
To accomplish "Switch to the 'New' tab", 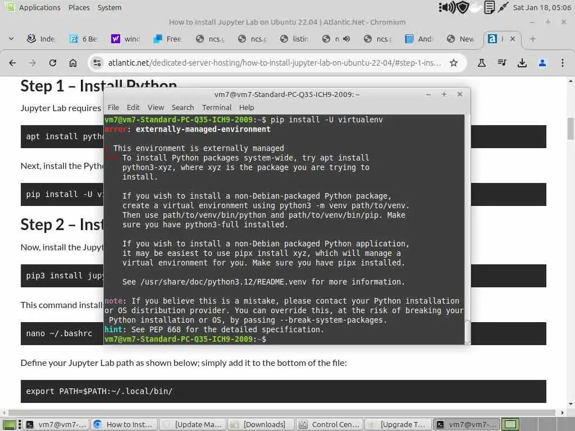I will [x=461, y=39].
